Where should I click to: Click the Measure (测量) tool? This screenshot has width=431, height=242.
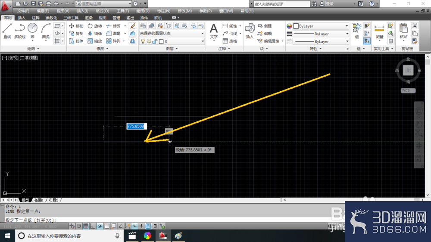coord(379,31)
